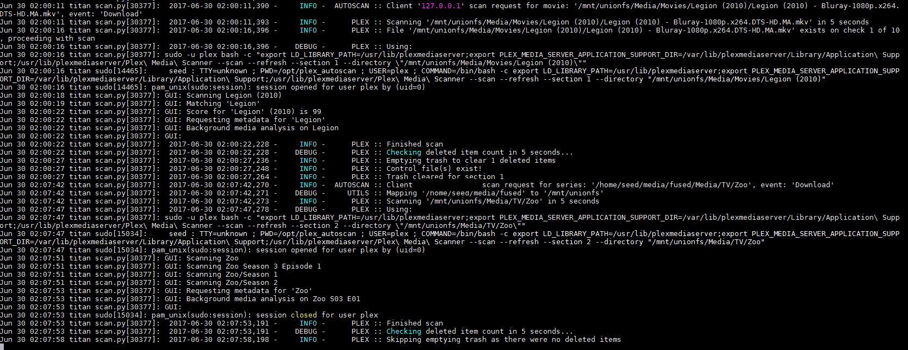This screenshot has width=908, height=350.
Task: Select 'GUI: Scanning Zoo Season 3 Episode 1'
Action: tap(242, 266)
